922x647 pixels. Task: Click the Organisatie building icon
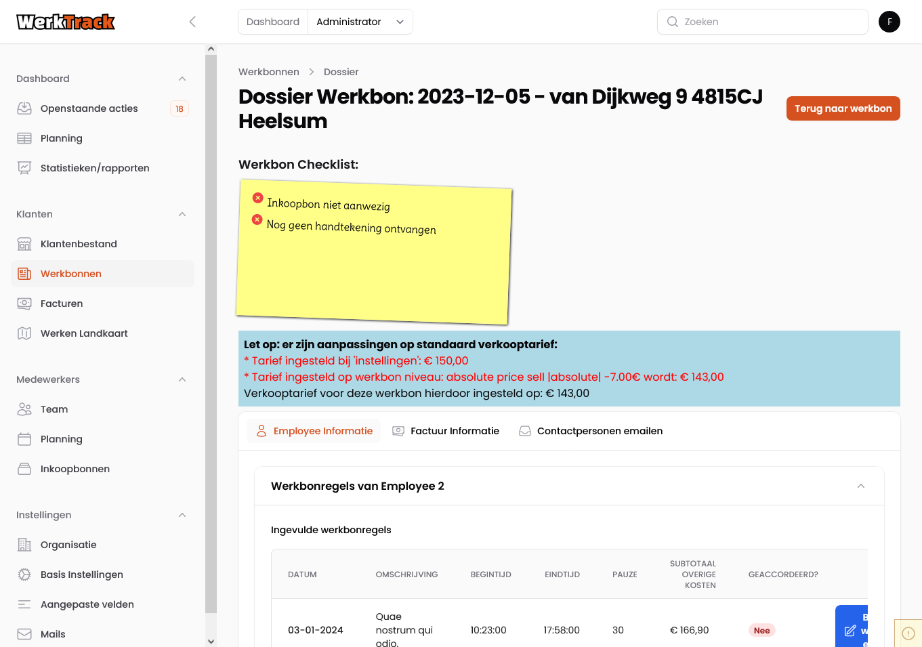pyautogui.click(x=24, y=545)
